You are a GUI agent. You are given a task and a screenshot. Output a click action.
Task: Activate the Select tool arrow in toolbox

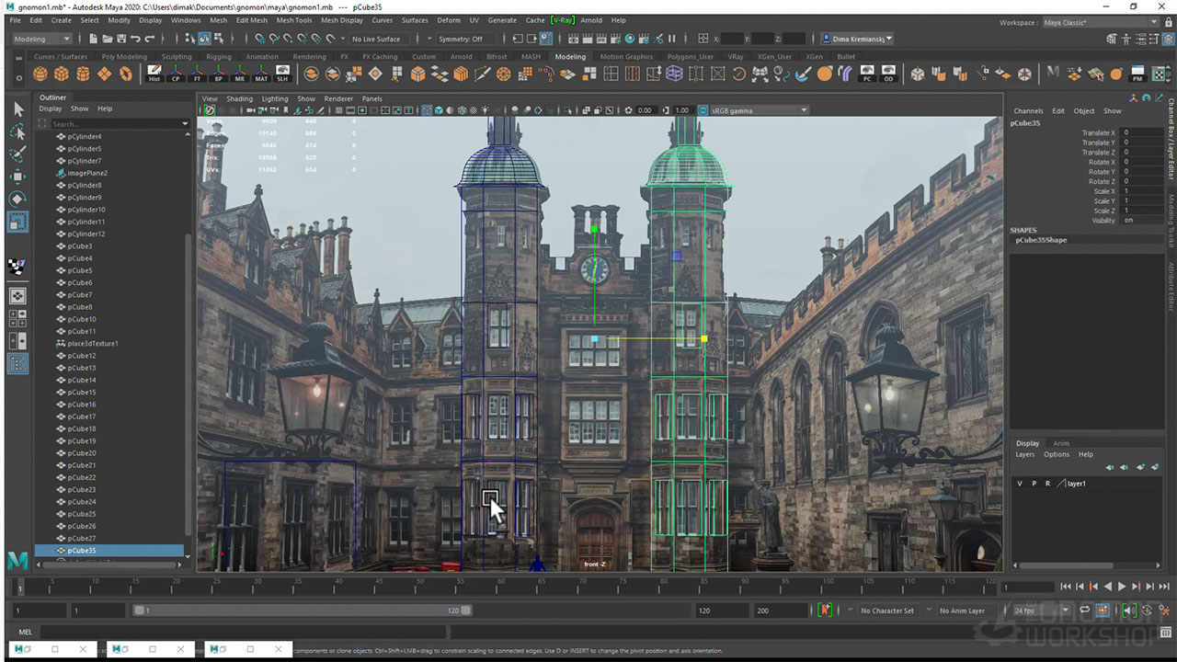point(17,109)
